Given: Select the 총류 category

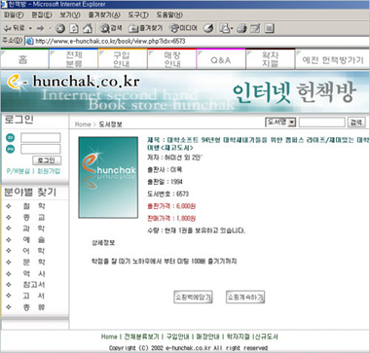Looking at the screenshot, I should click(x=34, y=307).
